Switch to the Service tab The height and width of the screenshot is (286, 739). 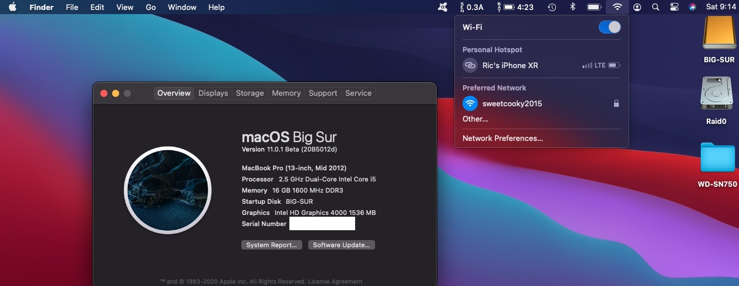pyautogui.click(x=359, y=93)
